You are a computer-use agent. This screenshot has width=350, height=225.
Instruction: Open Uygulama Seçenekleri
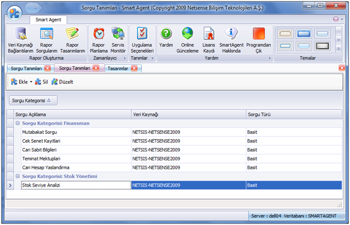click(x=142, y=41)
